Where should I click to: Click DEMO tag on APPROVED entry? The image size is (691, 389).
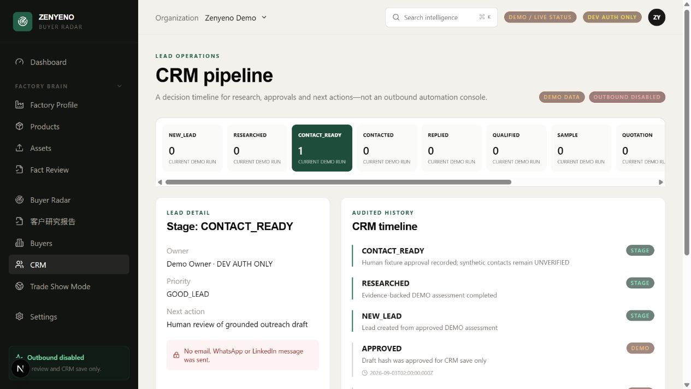[640, 348]
